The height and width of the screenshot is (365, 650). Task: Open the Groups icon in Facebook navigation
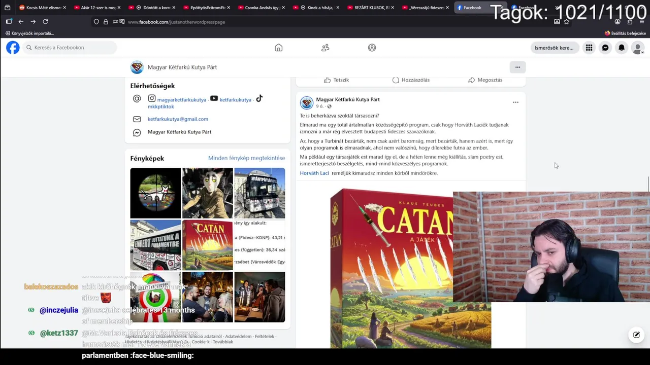click(x=372, y=48)
